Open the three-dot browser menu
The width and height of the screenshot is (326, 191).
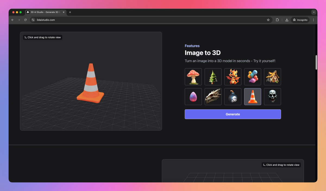[313, 20]
